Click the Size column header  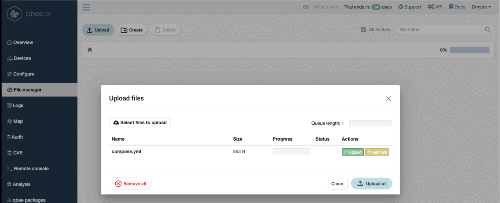(237, 139)
